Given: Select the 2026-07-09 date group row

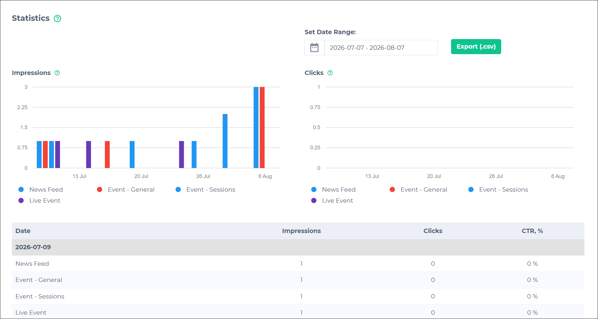Looking at the screenshot, I should tap(298, 247).
